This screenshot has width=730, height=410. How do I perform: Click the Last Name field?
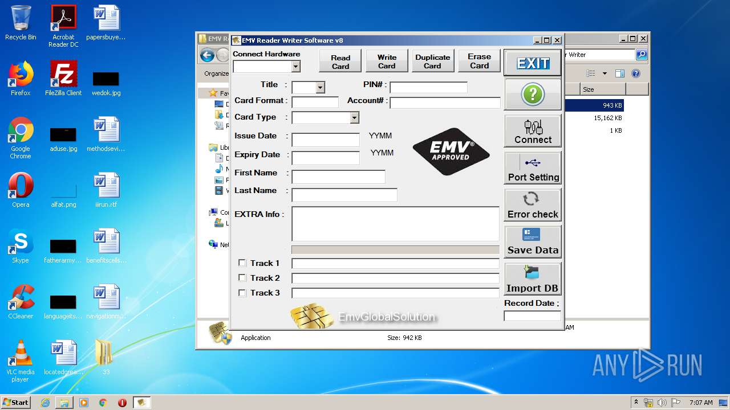tap(344, 195)
